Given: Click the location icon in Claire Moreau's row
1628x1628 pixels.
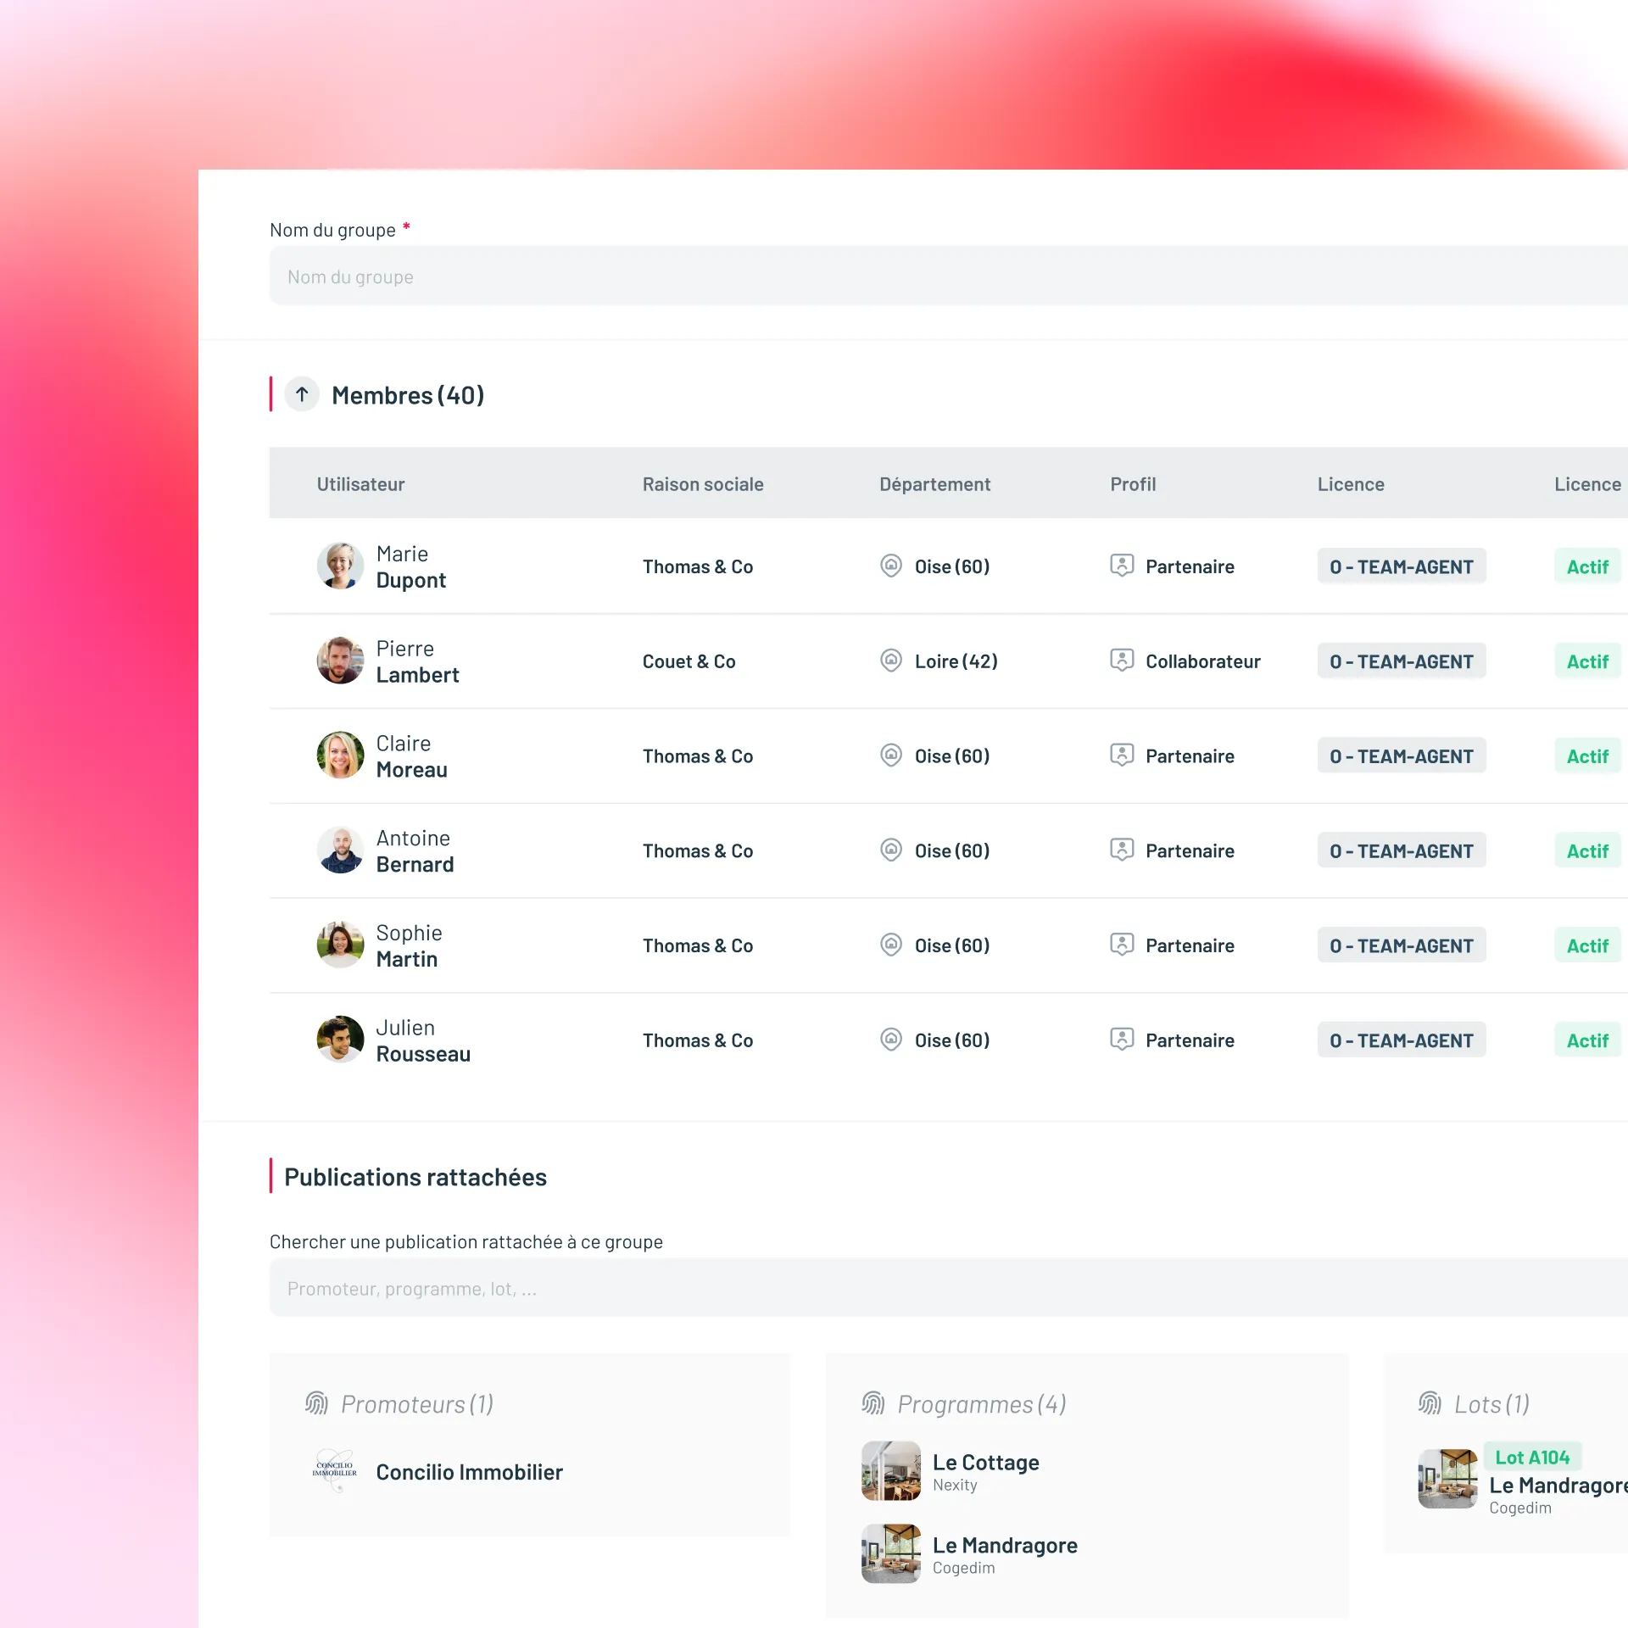Looking at the screenshot, I should tap(891, 755).
